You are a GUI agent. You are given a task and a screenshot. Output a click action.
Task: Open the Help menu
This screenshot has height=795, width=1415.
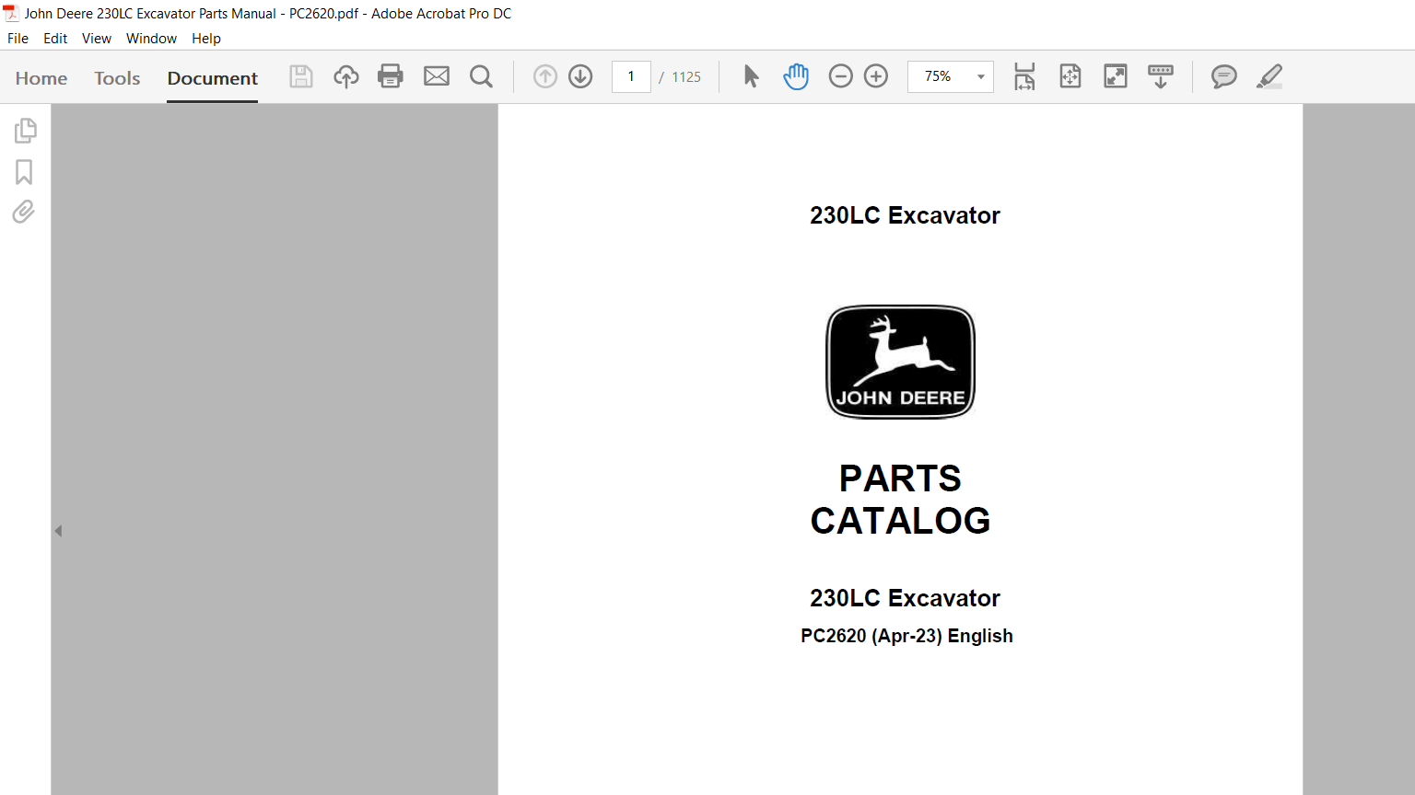206,39
